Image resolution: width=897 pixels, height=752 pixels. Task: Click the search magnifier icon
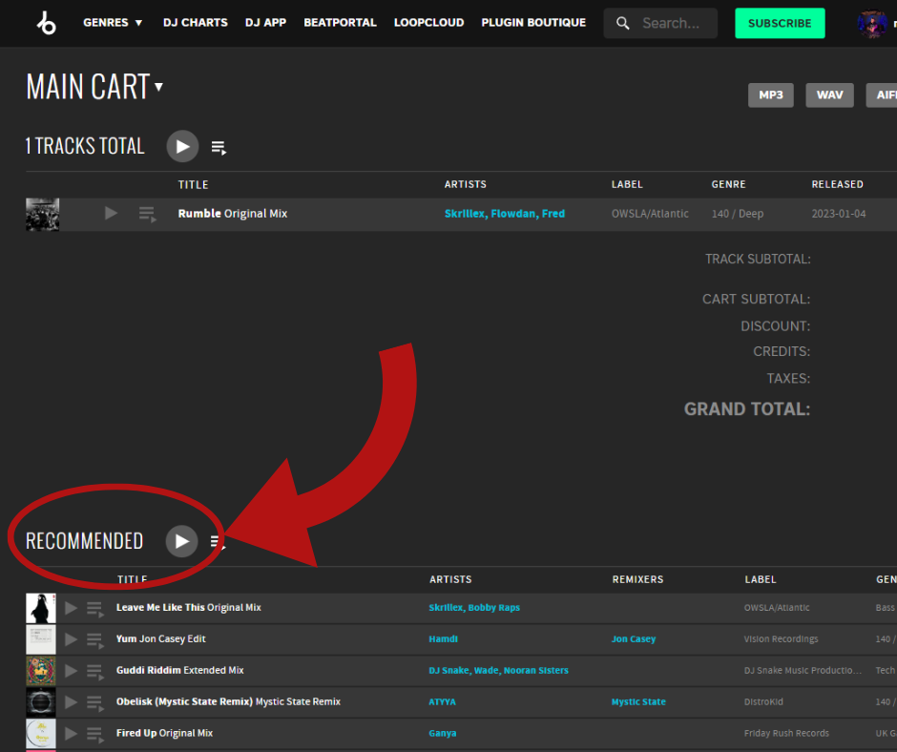[622, 24]
